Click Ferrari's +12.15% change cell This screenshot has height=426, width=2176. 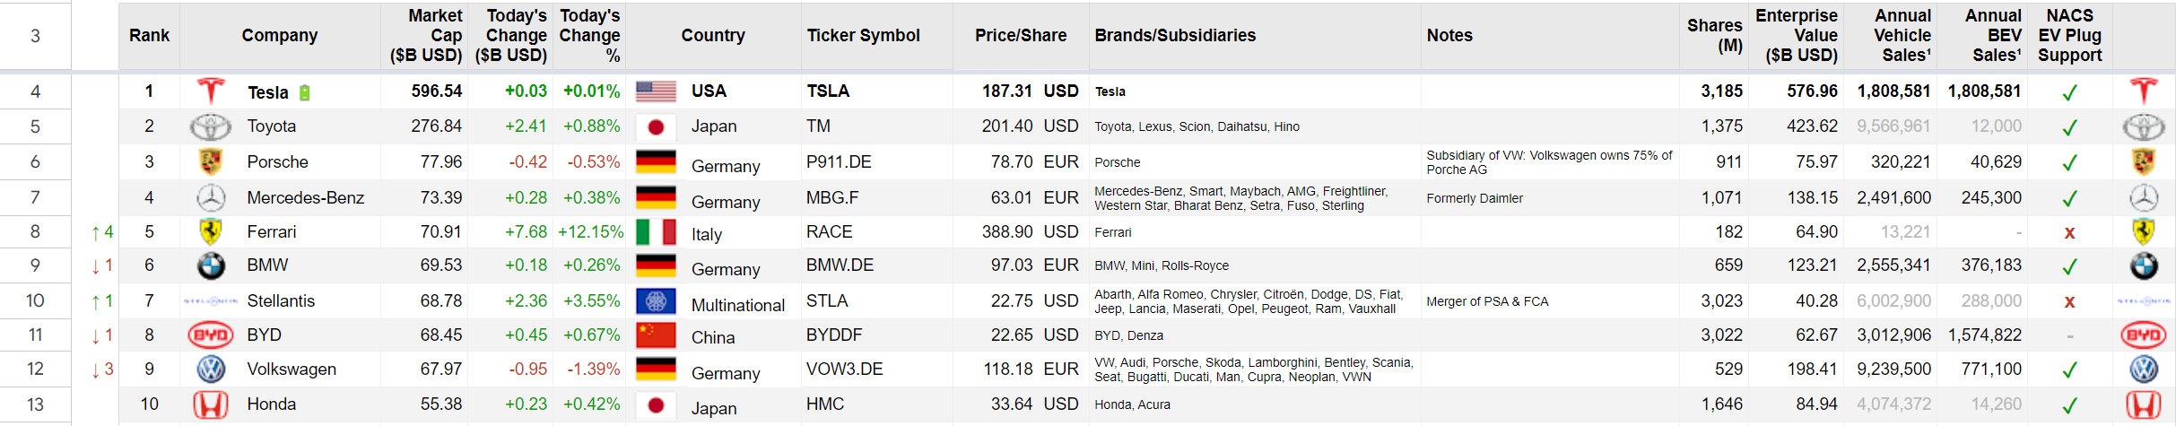tap(590, 232)
